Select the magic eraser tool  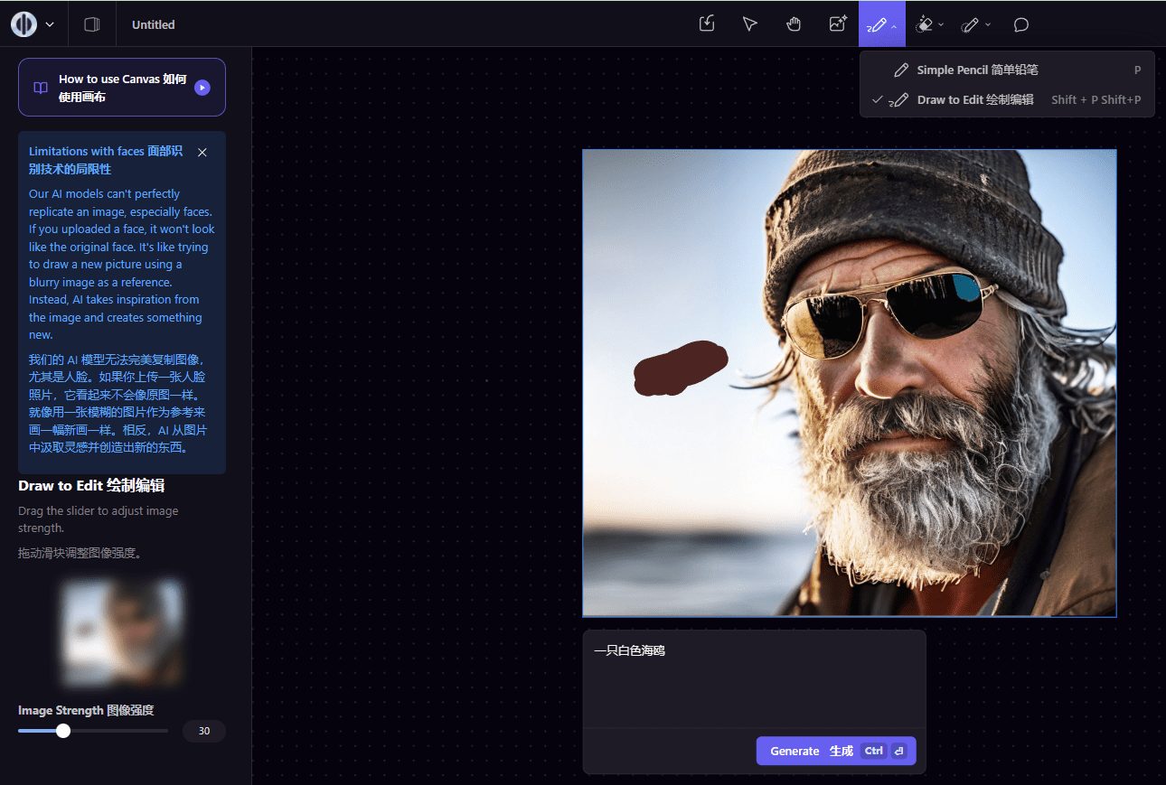point(924,24)
